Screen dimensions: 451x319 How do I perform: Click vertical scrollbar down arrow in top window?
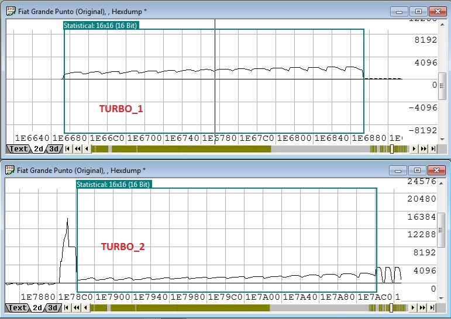(442, 140)
